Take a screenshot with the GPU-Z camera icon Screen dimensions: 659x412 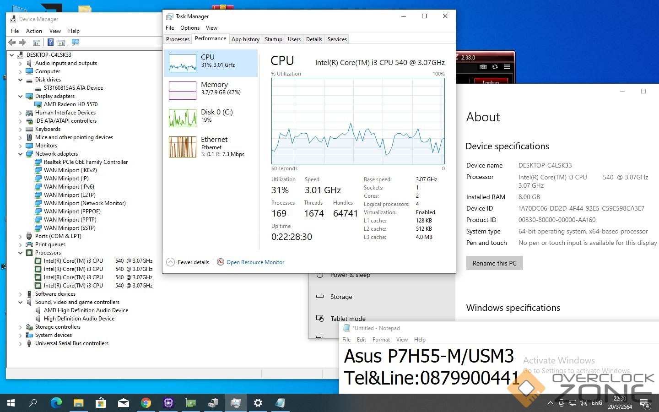483,67
